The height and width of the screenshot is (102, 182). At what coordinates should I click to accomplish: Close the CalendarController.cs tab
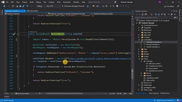(24, 11)
